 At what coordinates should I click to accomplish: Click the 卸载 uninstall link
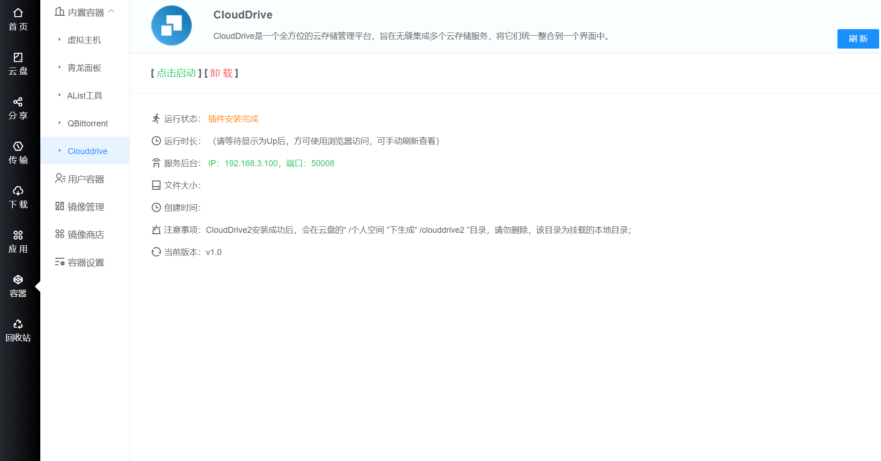click(221, 73)
